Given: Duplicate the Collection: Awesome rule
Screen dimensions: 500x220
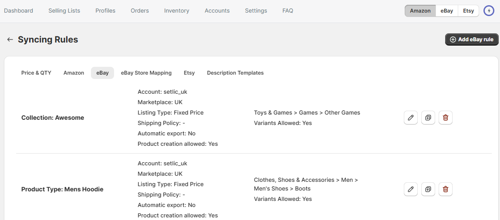Looking at the screenshot, I should (428, 118).
